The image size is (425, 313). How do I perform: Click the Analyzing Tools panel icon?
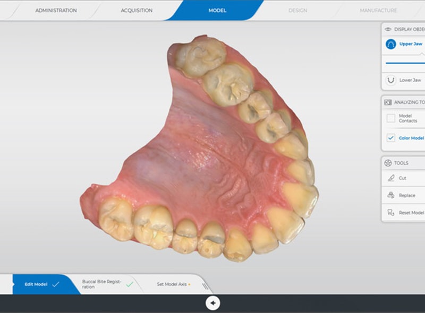(x=388, y=102)
